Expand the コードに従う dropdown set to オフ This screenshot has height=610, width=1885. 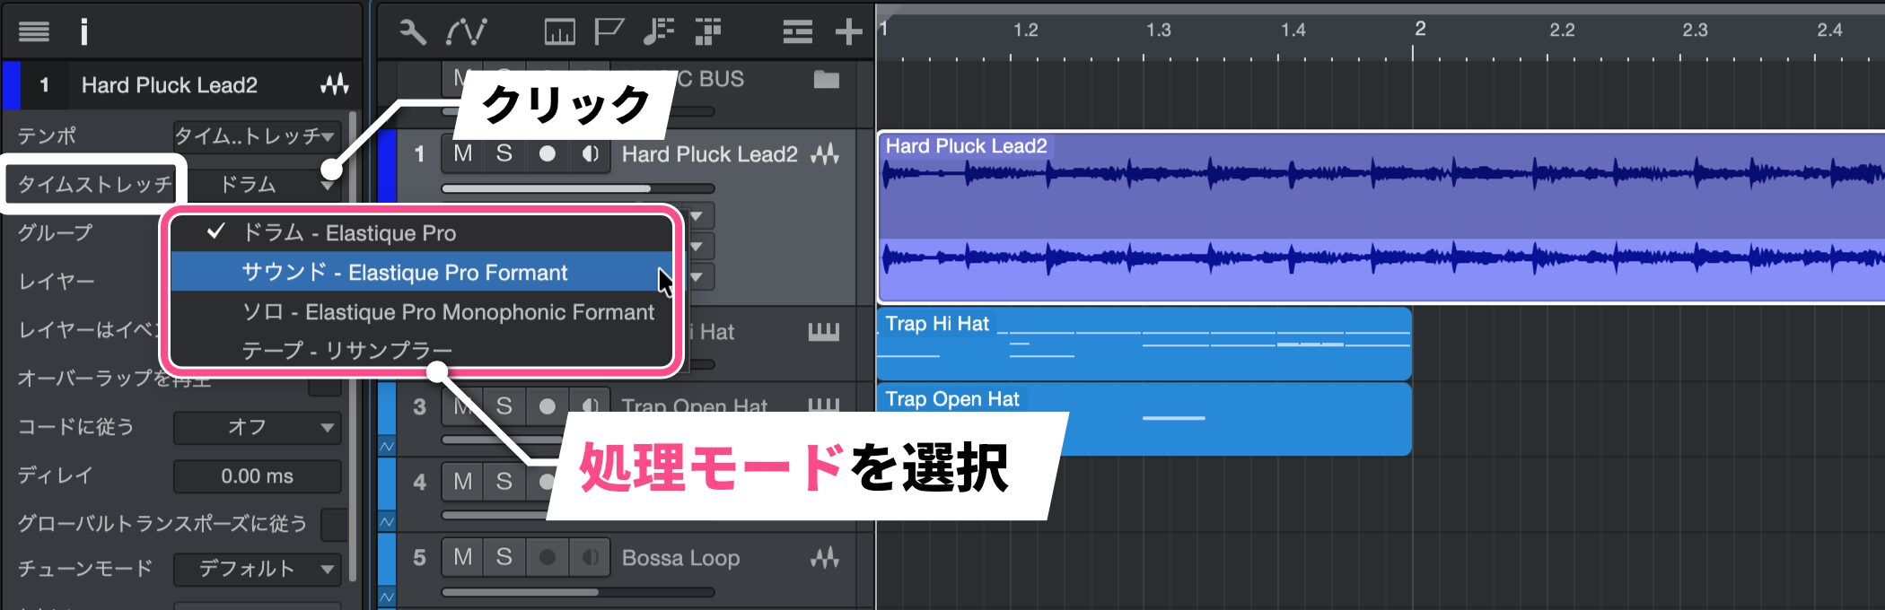point(257,427)
